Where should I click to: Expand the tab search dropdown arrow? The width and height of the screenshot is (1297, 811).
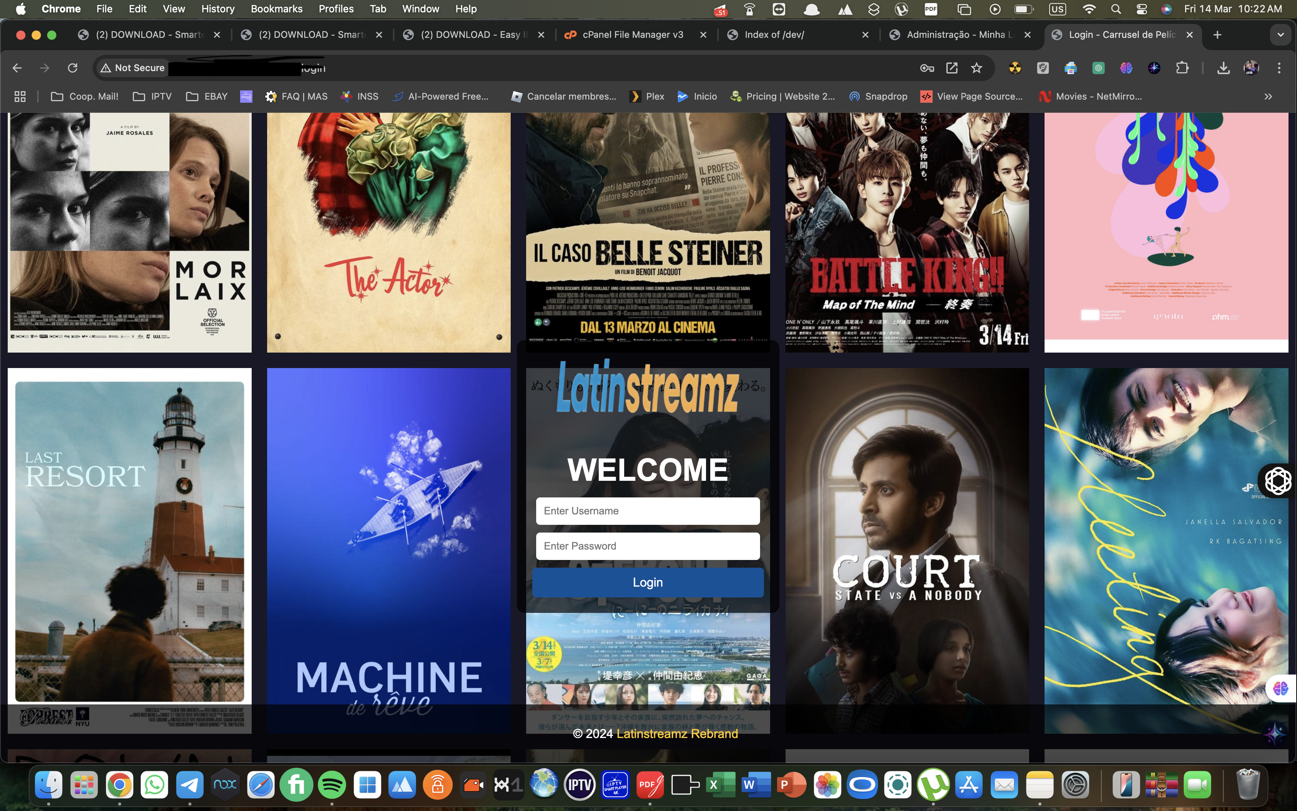1280,35
